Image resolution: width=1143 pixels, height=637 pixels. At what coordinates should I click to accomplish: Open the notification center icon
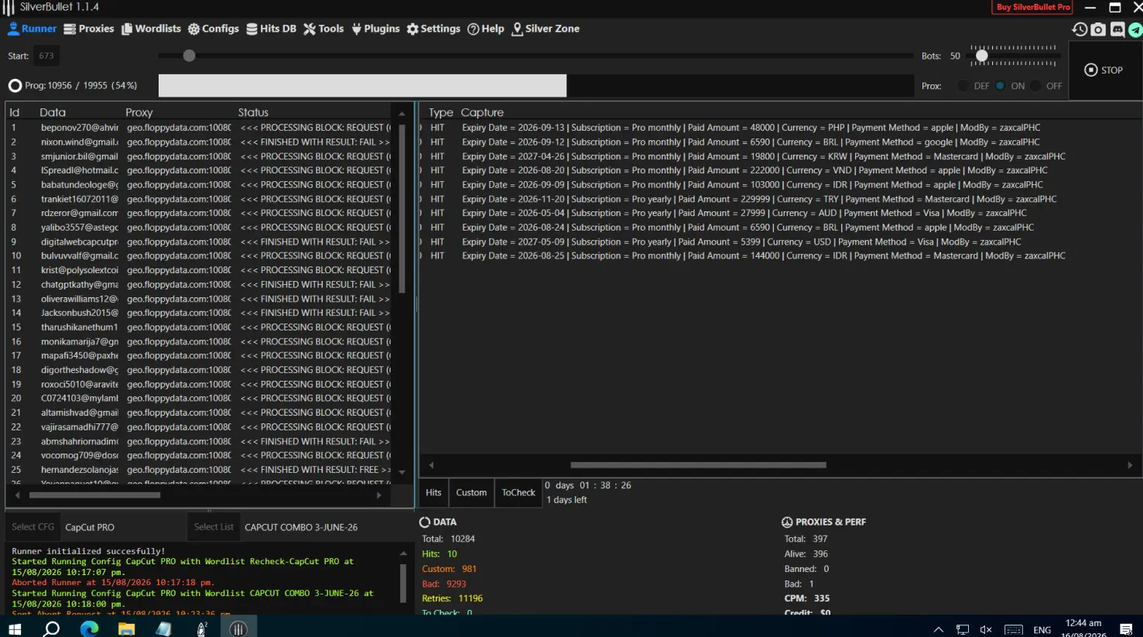click(1126, 629)
